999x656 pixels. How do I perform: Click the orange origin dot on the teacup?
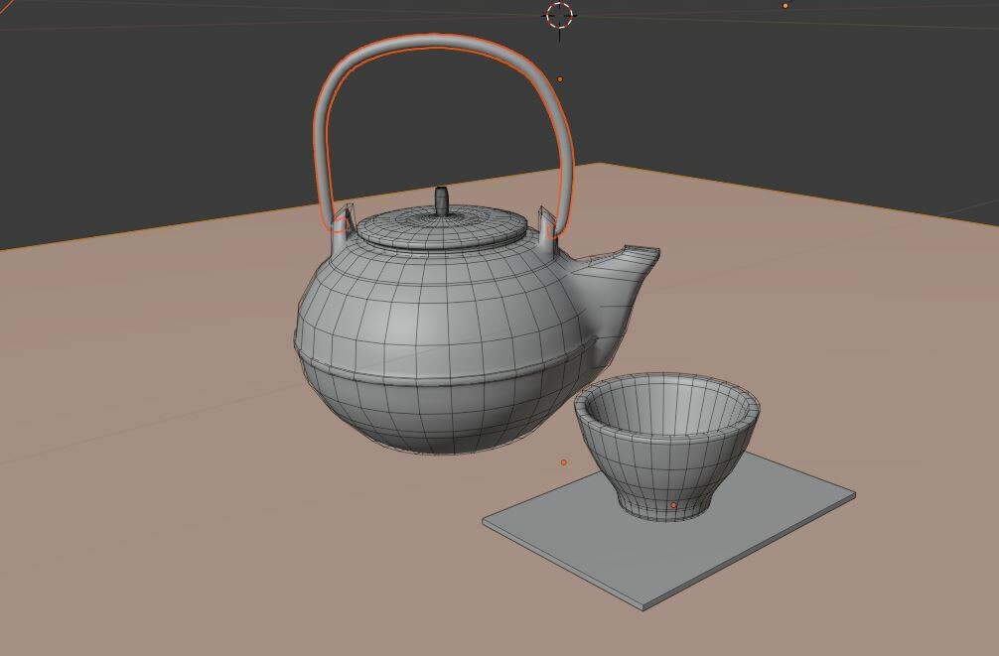coord(675,506)
